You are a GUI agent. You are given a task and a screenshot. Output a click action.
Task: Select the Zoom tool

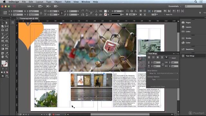(x=6, y=57)
